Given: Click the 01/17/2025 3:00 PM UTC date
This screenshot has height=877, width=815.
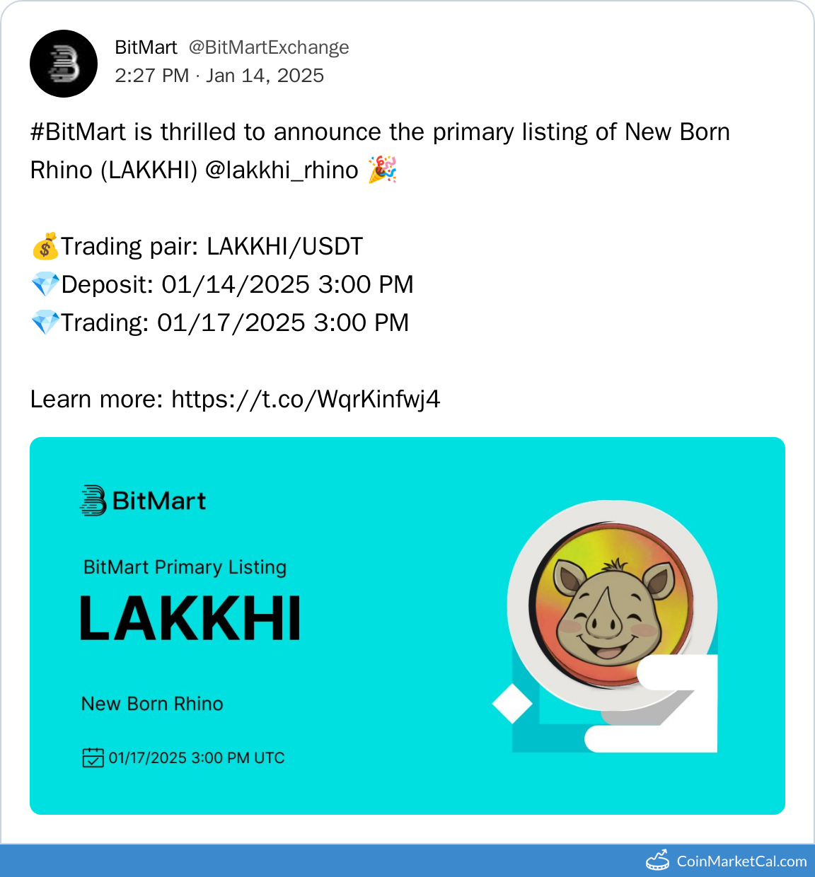Looking at the screenshot, I should [197, 758].
